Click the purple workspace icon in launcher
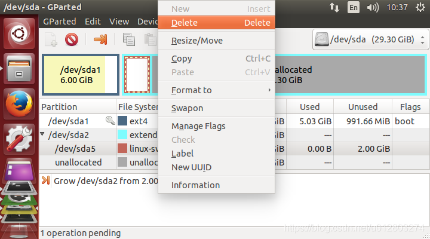The image size is (430, 239). 19,171
